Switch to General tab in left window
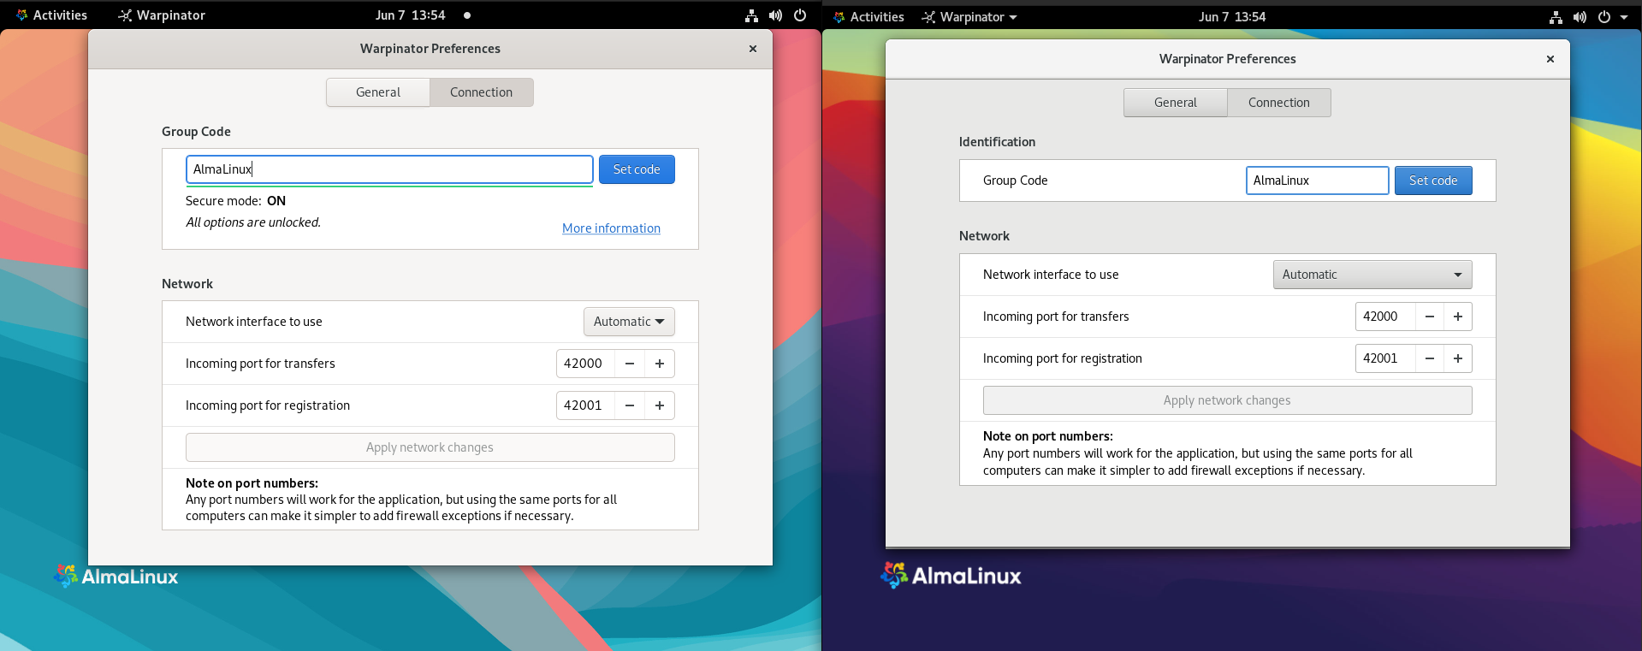 click(x=377, y=92)
